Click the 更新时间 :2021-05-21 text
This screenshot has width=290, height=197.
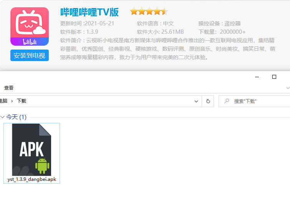click(x=87, y=23)
